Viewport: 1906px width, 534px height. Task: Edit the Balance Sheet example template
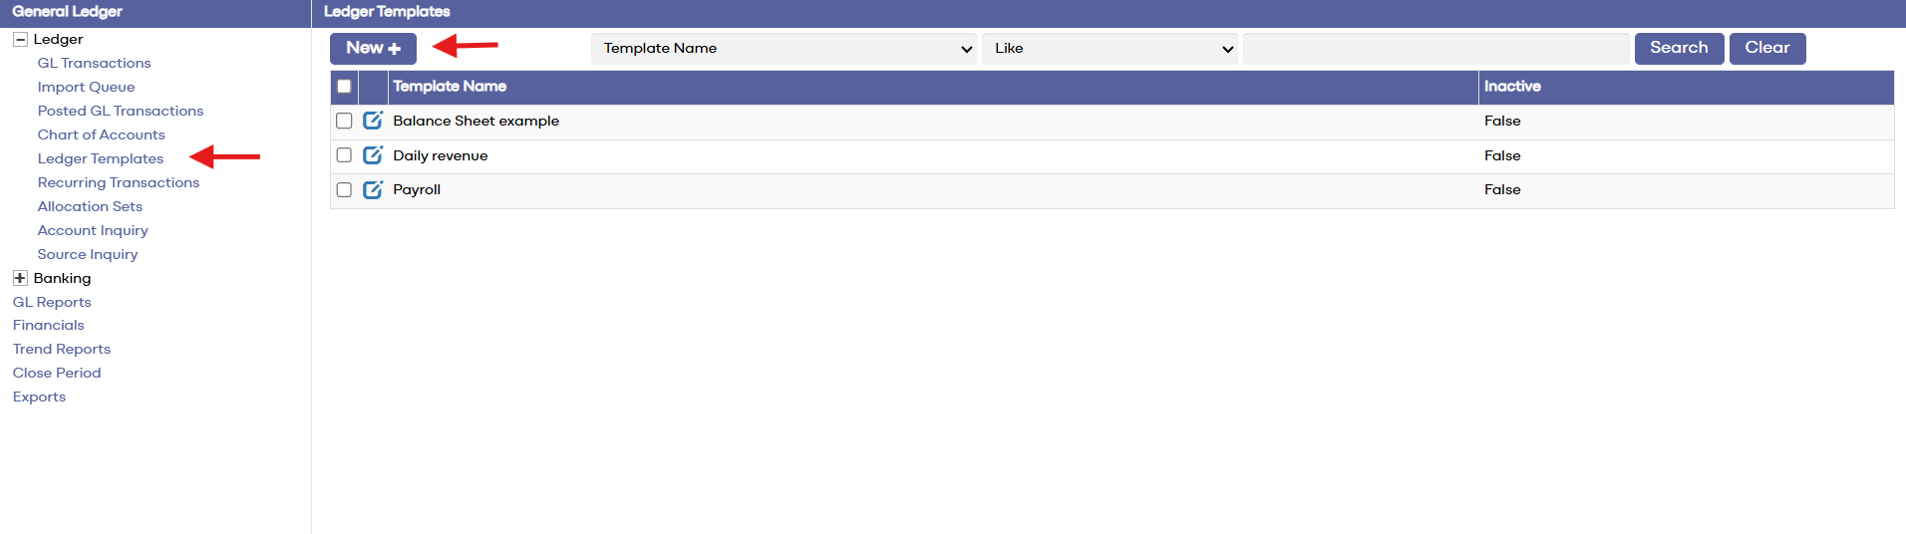coord(373,121)
